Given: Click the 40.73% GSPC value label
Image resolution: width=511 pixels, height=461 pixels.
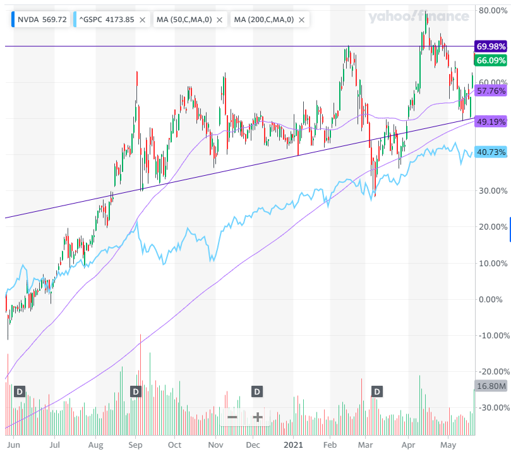Looking at the screenshot, I should [x=491, y=152].
